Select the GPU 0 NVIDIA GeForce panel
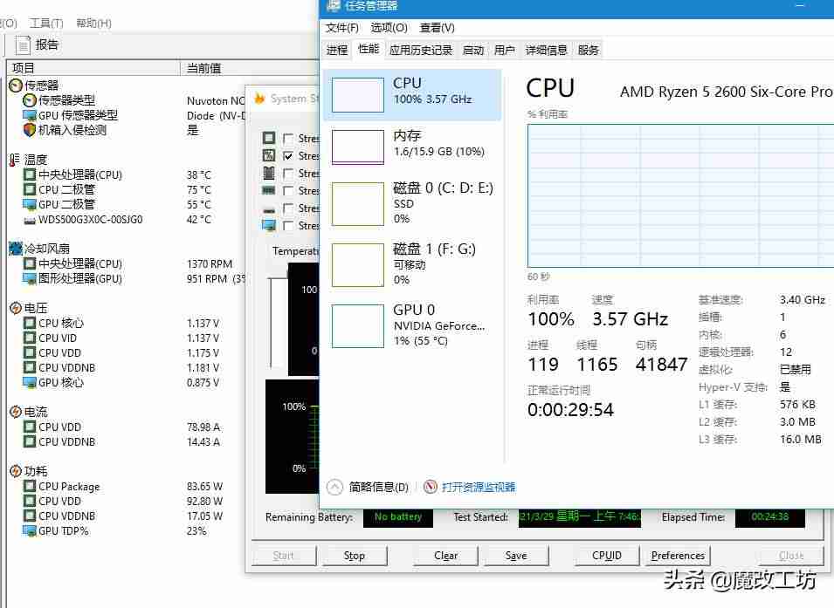Viewport: 834px width, 608px height. pos(413,325)
